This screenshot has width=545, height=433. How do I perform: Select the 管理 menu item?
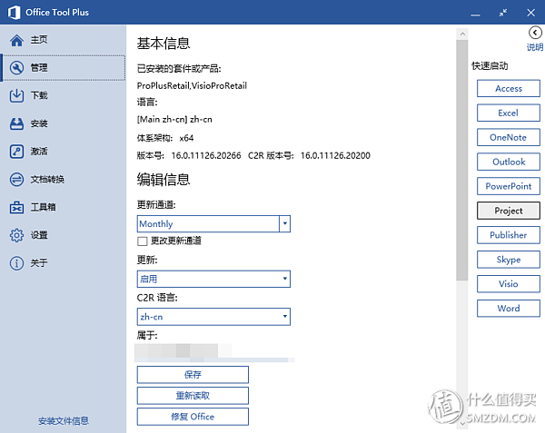(x=64, y=68)
